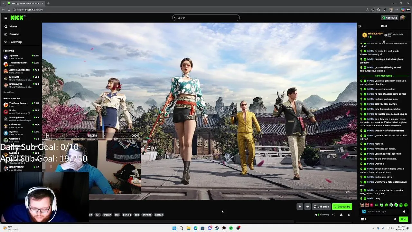Open SPLIFFMODE recommended channel
This screenshot has width=412, height=232.
21,168
